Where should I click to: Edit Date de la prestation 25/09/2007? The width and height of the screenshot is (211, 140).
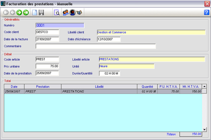(47, 73)
